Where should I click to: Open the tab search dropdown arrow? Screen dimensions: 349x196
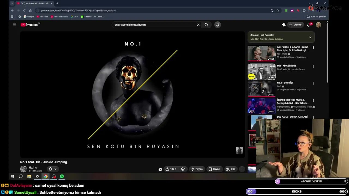pyautogui.click(x=12, y=3)
